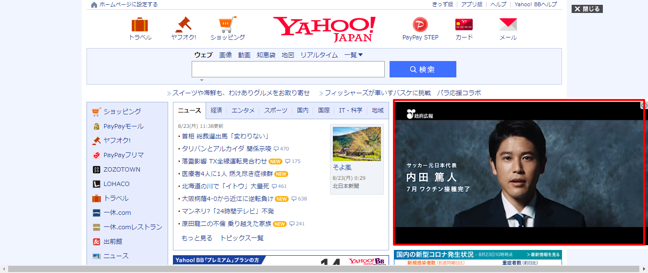
Task: Click the ヤフオク! sidebar gavel icon
Action: pyautogui.click(x=96, y=141)
